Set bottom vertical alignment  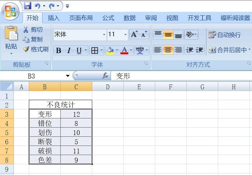[178, 34]
